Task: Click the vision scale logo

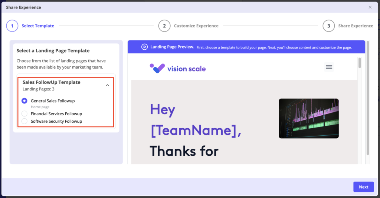Action: (x=178, y=68)
